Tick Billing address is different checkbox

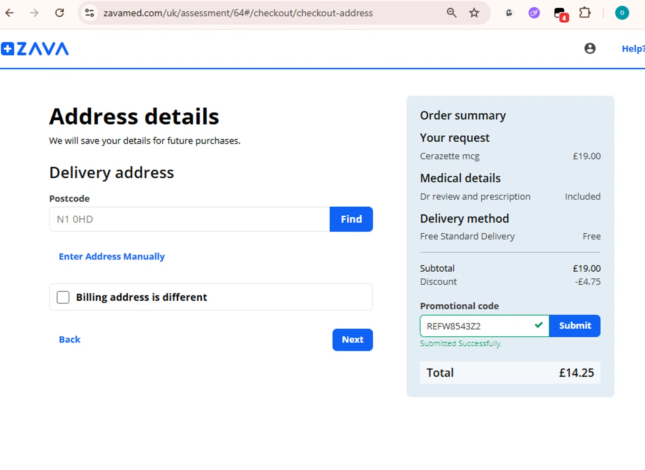(63, 297)
